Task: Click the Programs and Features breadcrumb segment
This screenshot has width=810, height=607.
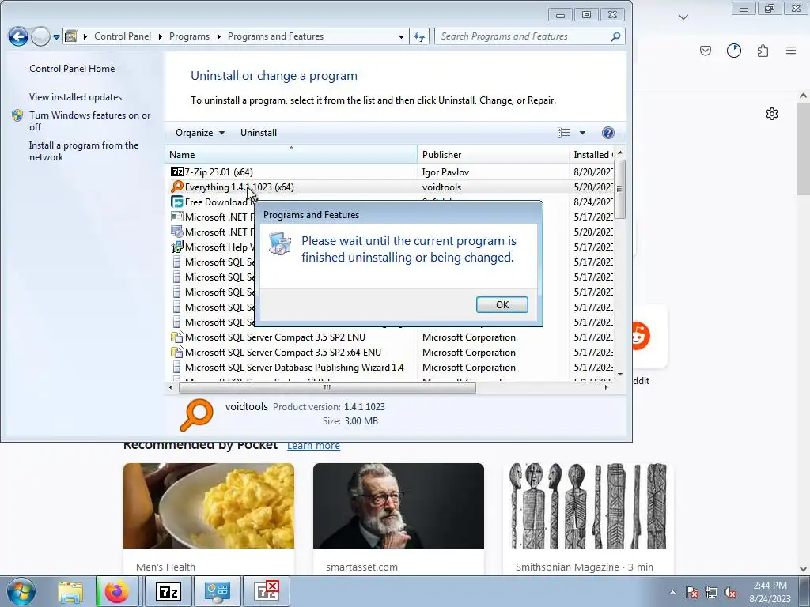Action: click(x=275, y=36)
